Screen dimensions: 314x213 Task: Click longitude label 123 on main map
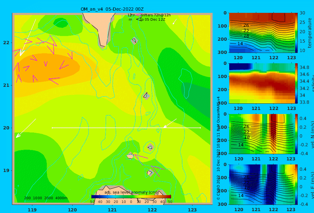click(x=192, y=210)
